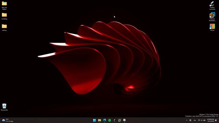This screenshot has height=123, width=219.
Task: Check the battery status icon
Action: tap(205, 120)
